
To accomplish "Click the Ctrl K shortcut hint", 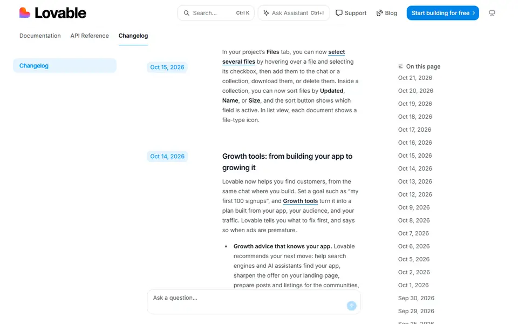I will click(x=242, y=13).
